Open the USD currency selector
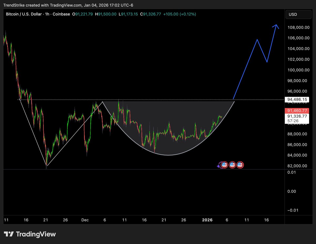 tap(298, 14)
